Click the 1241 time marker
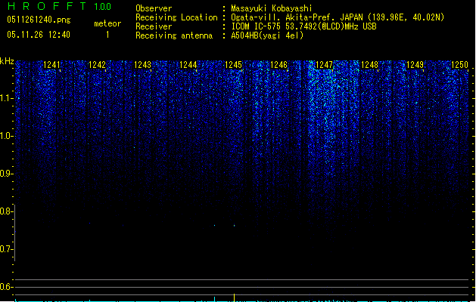This screenshot has width=476, height=302. pyautogui.click(x=51, y=65)
